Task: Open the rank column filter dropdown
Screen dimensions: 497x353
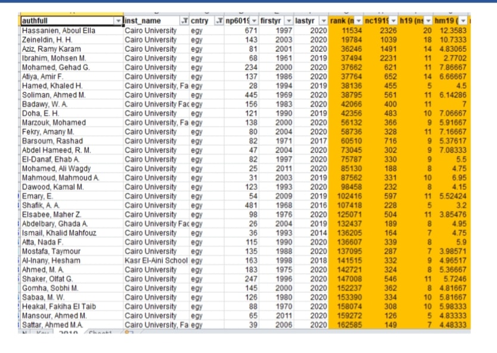Action: (359, 21)
